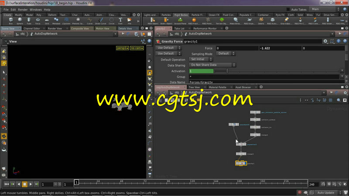The image size is (349, 196).
Task: Select the LSystem shelf tool
Action: point(66,21)
